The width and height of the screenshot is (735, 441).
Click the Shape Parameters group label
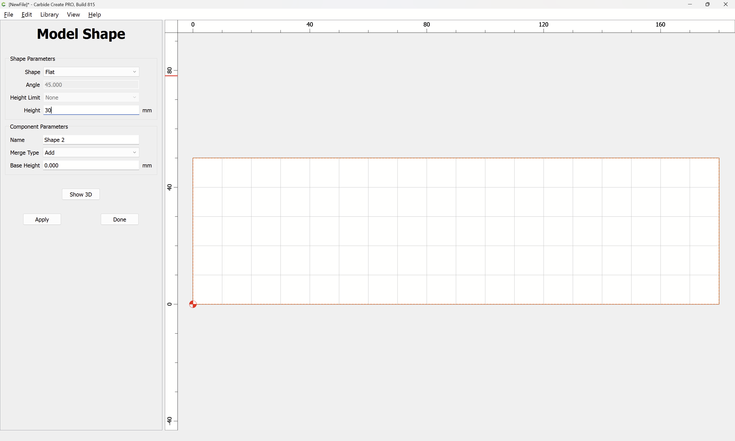coord(33,58)
